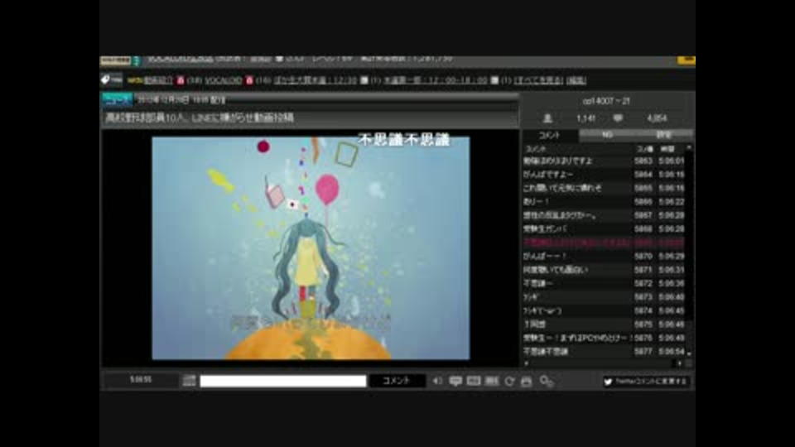Open the comment command palette icon
The width and height of the screenshot is (795, 447).
[x=189, y=381]
